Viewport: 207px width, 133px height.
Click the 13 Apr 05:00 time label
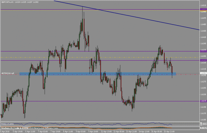coord(119,131)
